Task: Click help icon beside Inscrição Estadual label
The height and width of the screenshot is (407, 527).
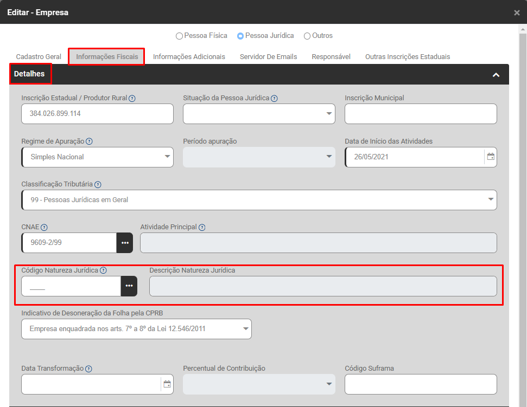Action: click(x=132, y=99)
